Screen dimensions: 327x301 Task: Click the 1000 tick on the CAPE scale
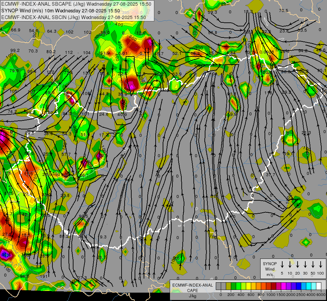coord(271,295)
